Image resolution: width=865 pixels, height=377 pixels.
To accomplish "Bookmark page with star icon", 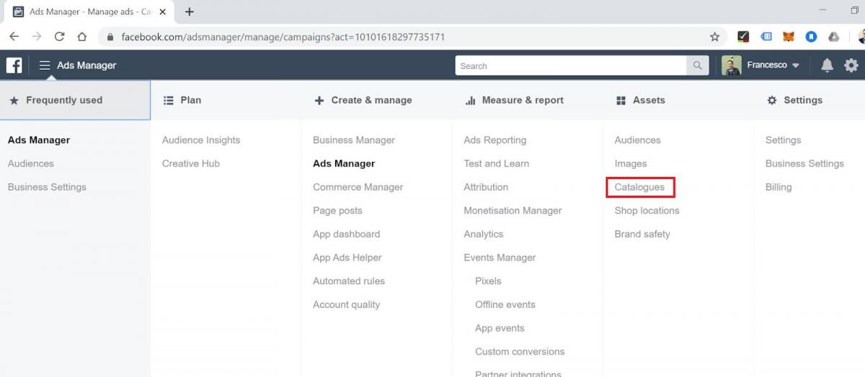I will click(714, 37).
